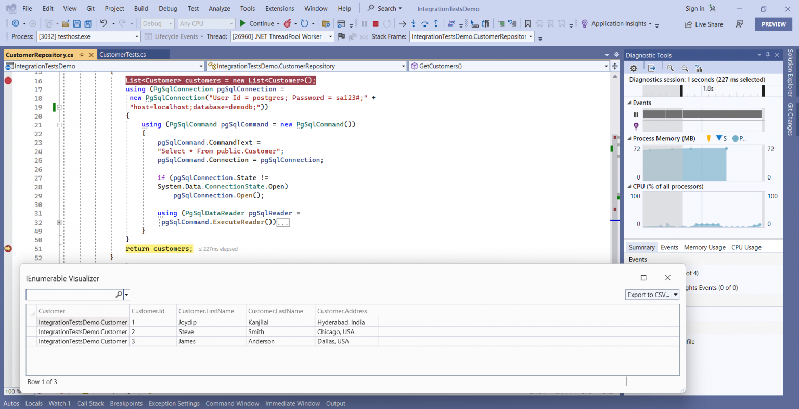This screenshot has height=409, width=799.
Task: Open the CPU Usage tab
Action: (746, 247)
